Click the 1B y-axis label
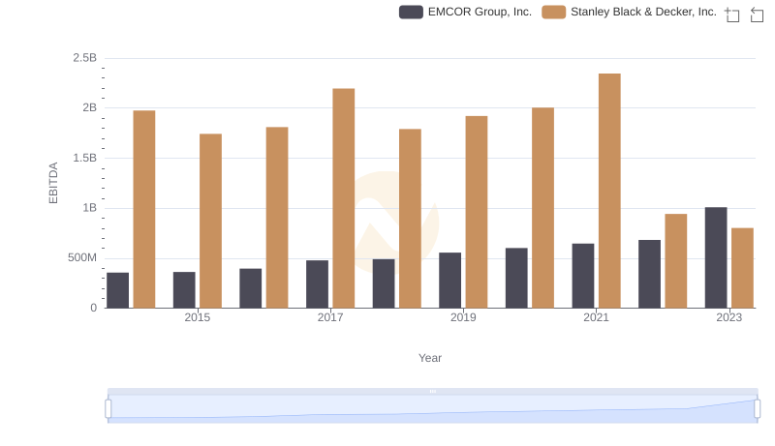This screenshot has height=446, width=775. click(x=89, y=208)
